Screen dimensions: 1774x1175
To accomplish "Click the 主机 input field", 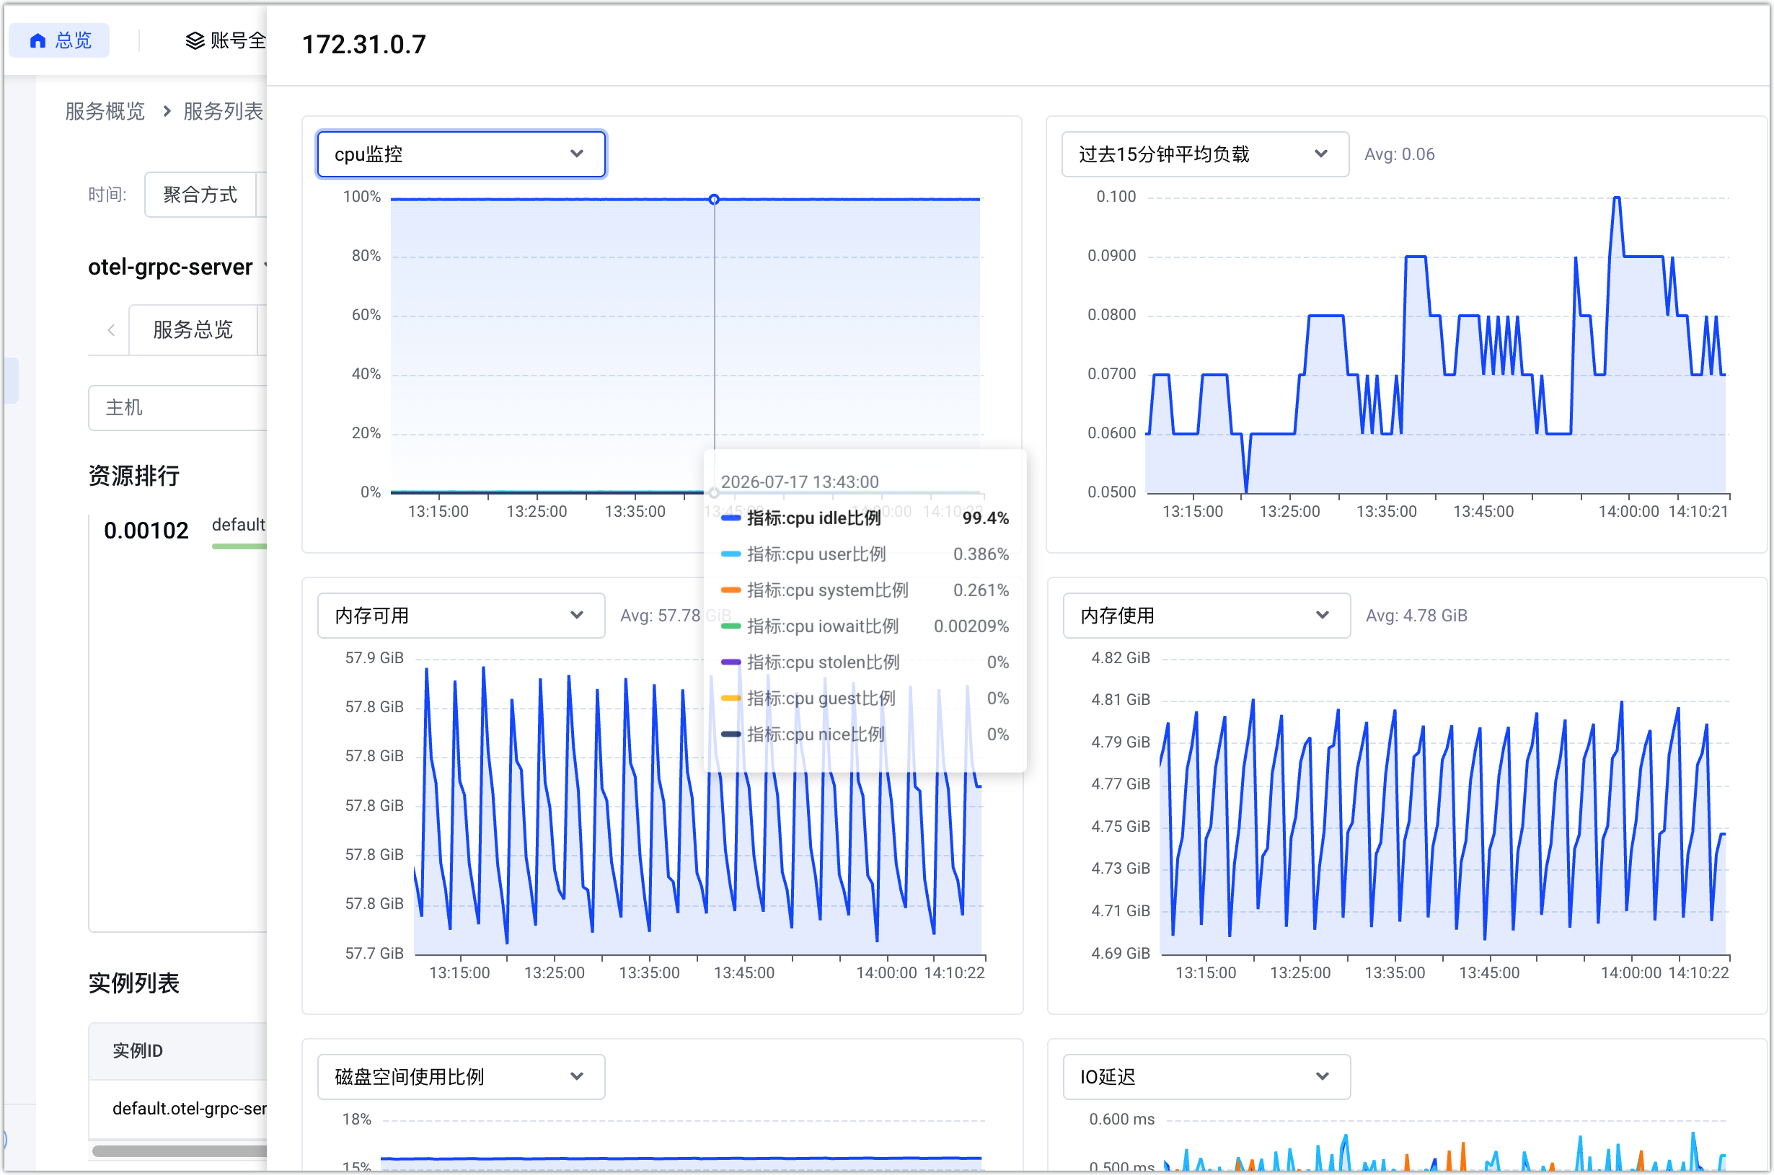I will (x=177, y=408).
